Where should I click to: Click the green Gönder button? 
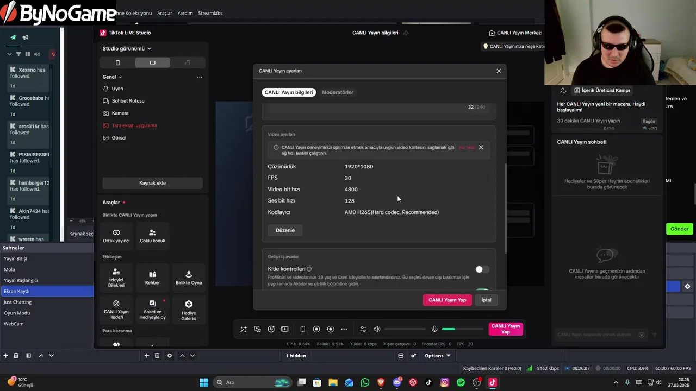pyautogui.click(x=679, y=229)
